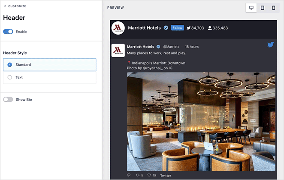Click the Header Style label
The height and width of the screenshot is (180, 284).
click(x=15, y=53)
